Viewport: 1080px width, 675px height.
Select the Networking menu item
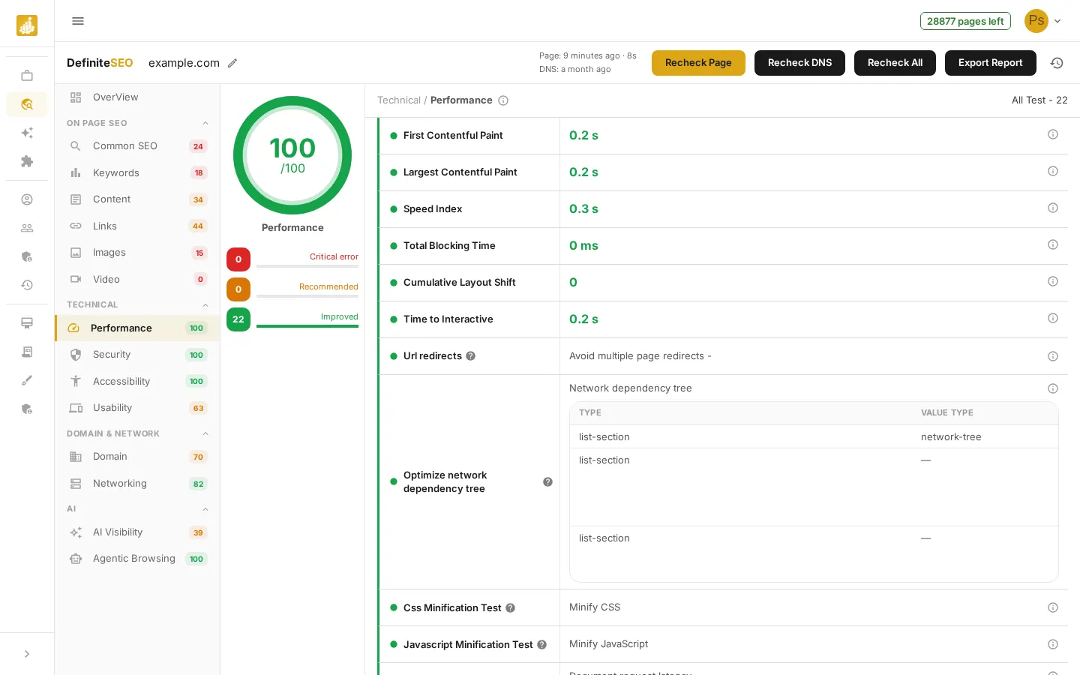coord(137,484)
